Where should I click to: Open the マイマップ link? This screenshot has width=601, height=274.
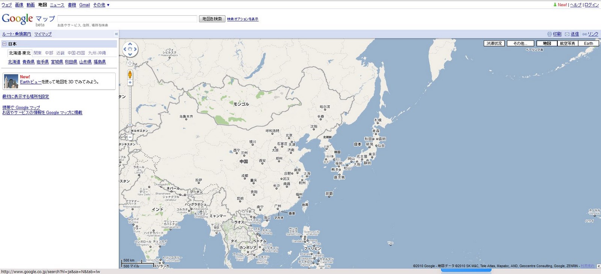[x=43, y=34]
